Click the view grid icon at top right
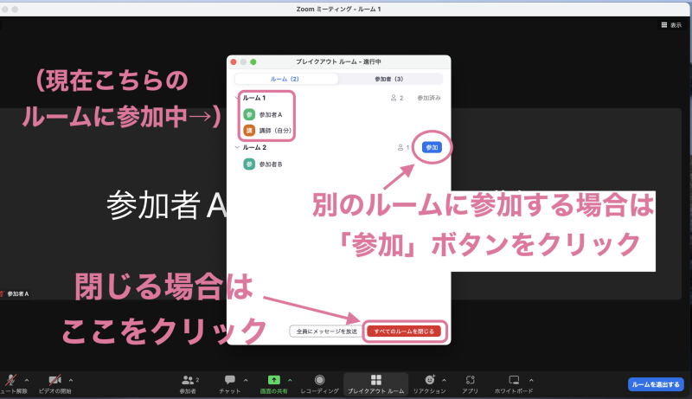The height and width of the screenshot is (399, 692). (663, 25)
